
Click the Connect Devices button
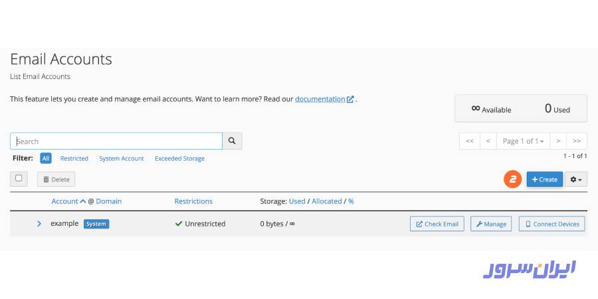point(551,224)
